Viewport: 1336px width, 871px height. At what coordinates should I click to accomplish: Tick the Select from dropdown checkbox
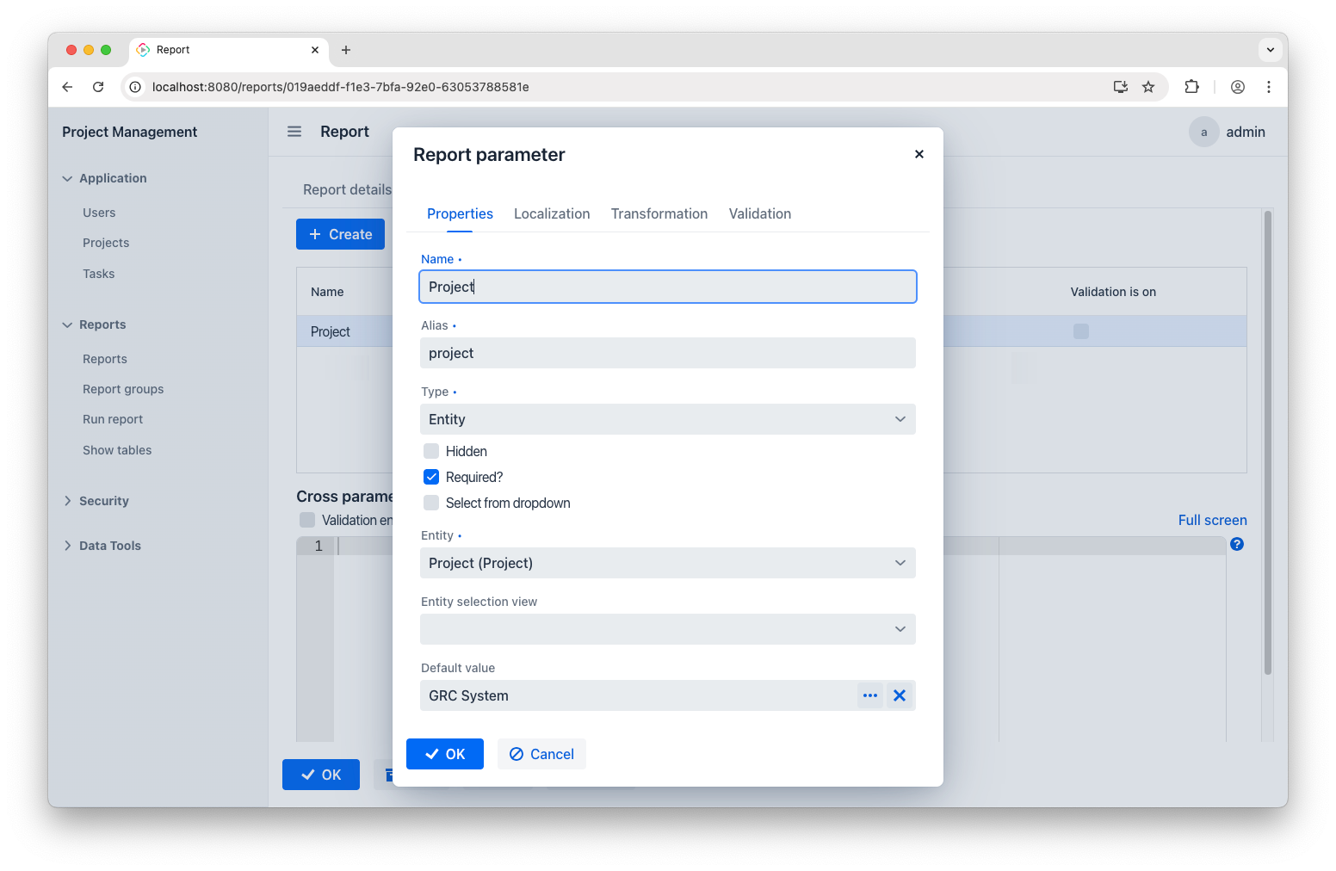(x=431, y=503)
